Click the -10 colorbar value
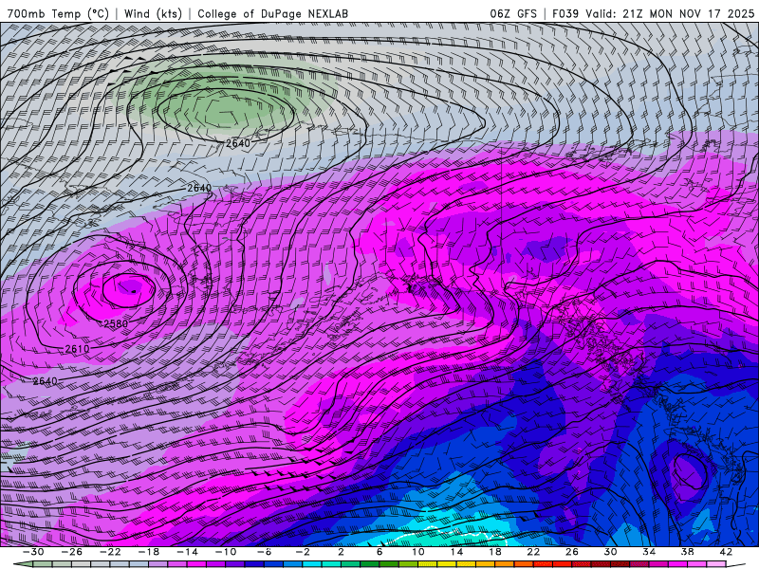Image resolution: width=759 pixels, height=569 pixels. click(x=226, y=552)
